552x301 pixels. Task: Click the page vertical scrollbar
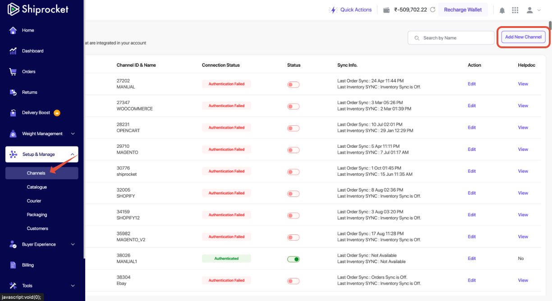pyautogui.click(x=550, y=25)
